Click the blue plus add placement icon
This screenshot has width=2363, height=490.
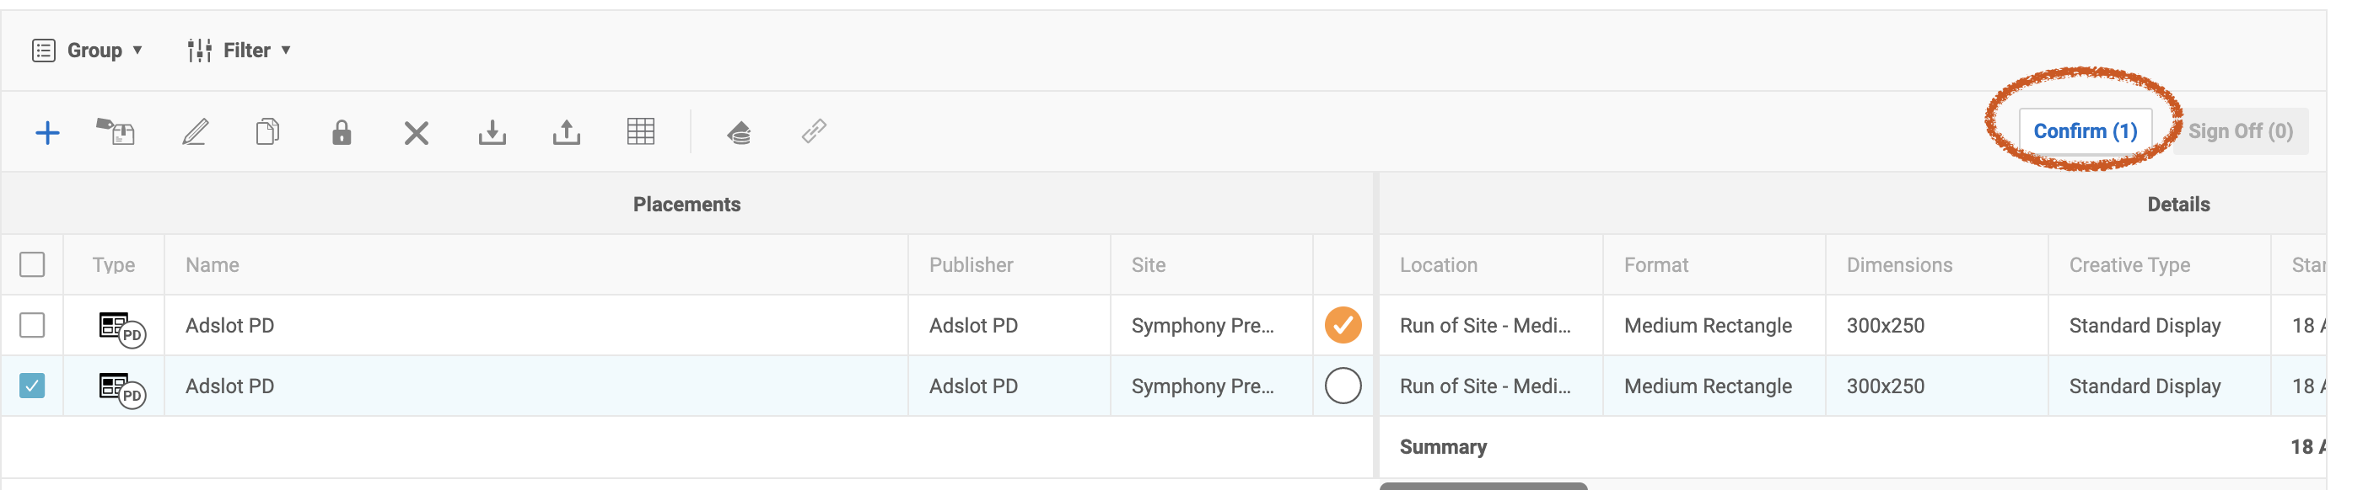click(x=46, y=133)
